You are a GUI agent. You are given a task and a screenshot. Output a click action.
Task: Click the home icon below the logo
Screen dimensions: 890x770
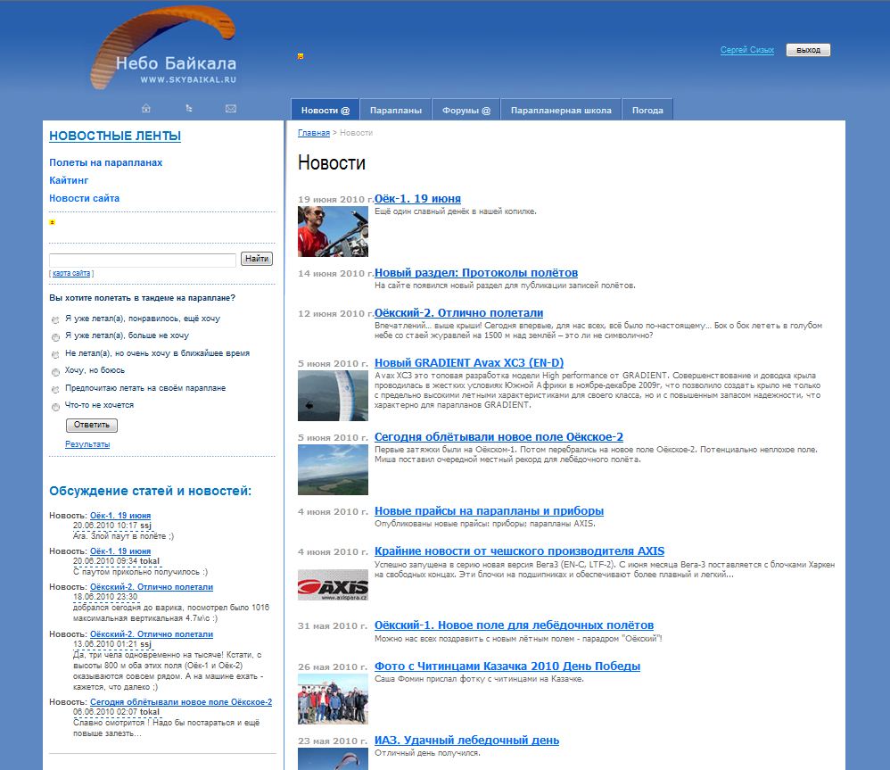[146, 109]
